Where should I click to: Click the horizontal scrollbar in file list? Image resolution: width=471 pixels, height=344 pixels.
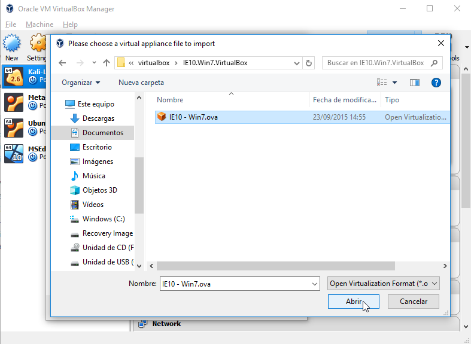point(275,266)
